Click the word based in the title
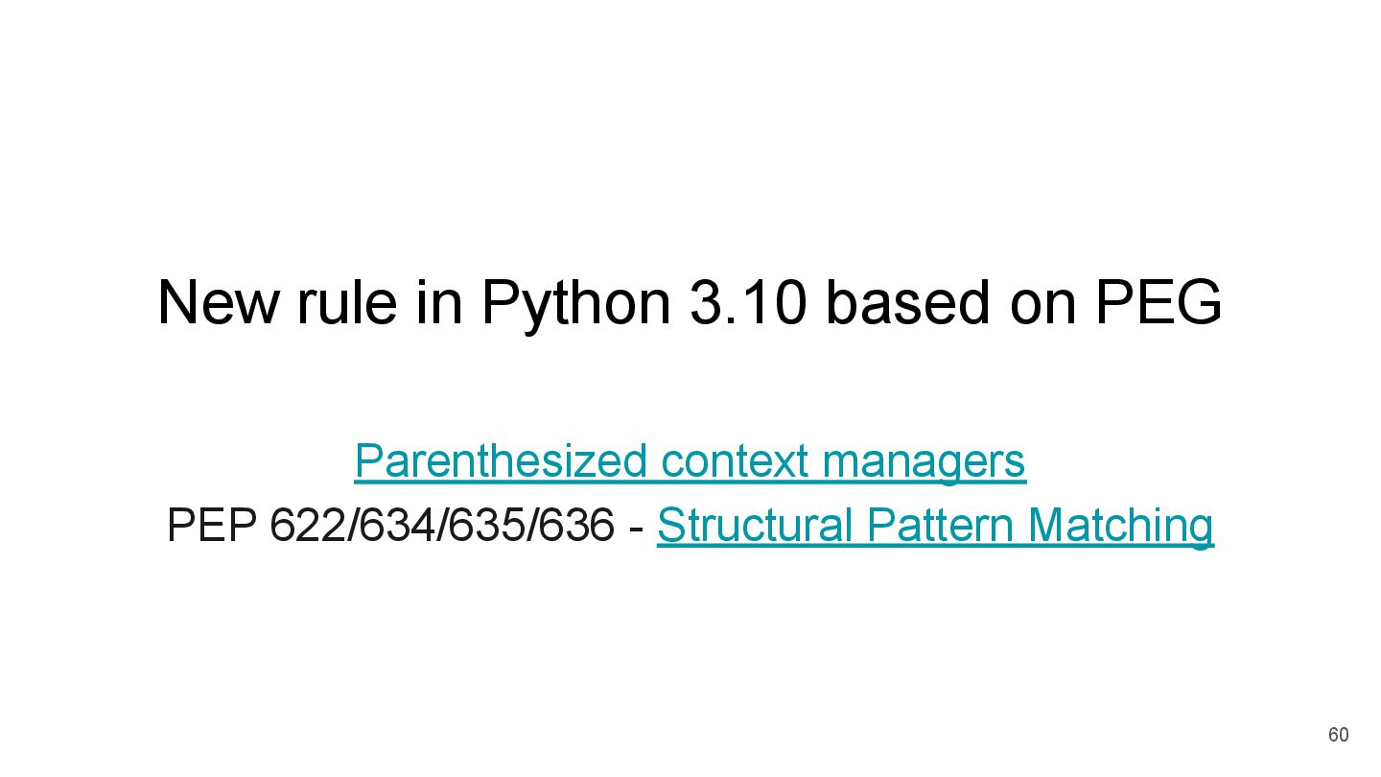This screenshot has height=777, width=1381. click(x=906, y=302)
